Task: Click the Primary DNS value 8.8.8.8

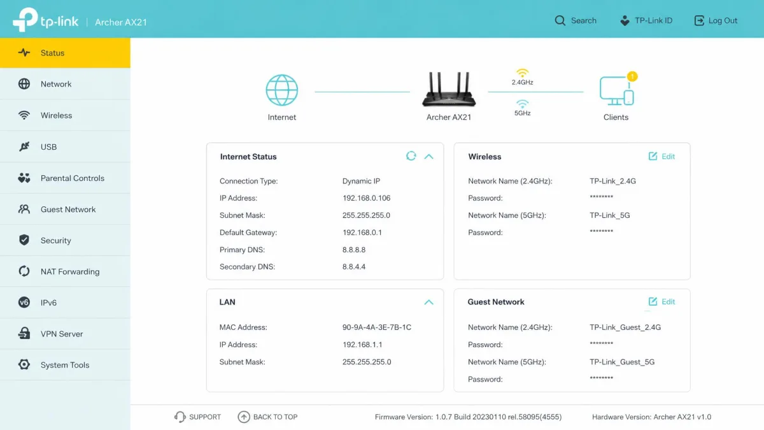Action: click(x=354, y=250)
